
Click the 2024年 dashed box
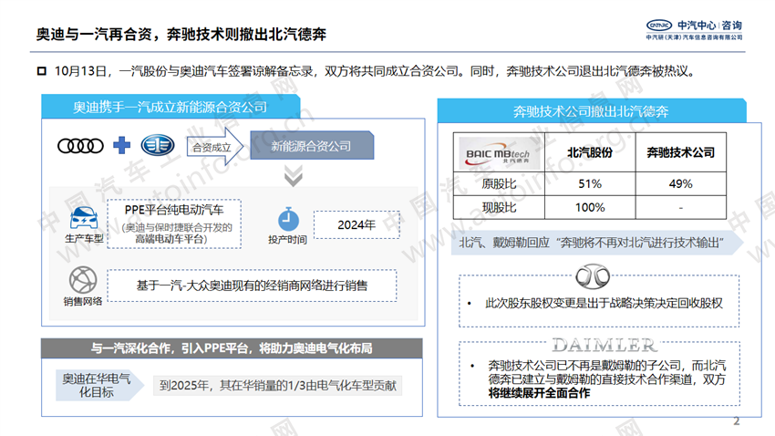click(356, 225)
